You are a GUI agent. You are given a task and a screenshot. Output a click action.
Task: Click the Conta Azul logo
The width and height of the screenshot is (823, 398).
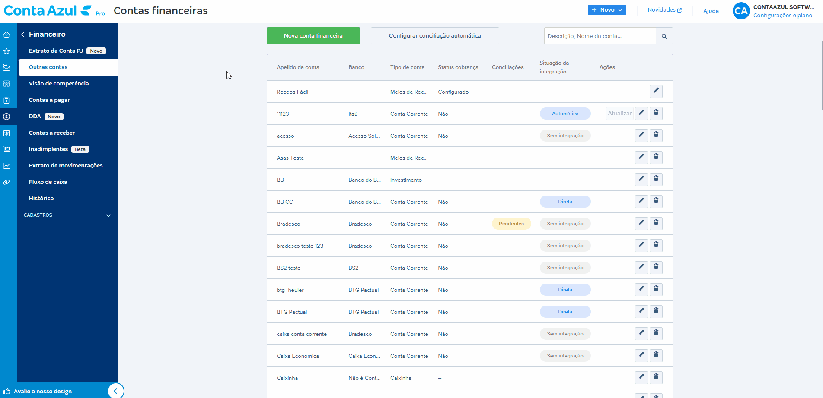tap(48, 10)
